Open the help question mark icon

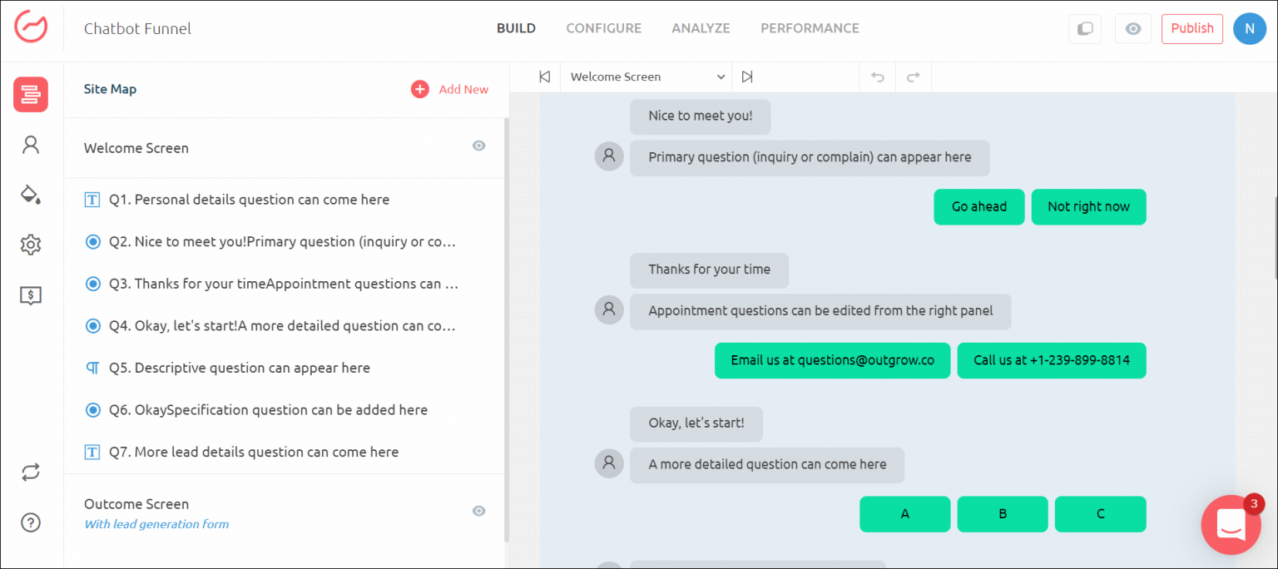click(x=31, y=522)
